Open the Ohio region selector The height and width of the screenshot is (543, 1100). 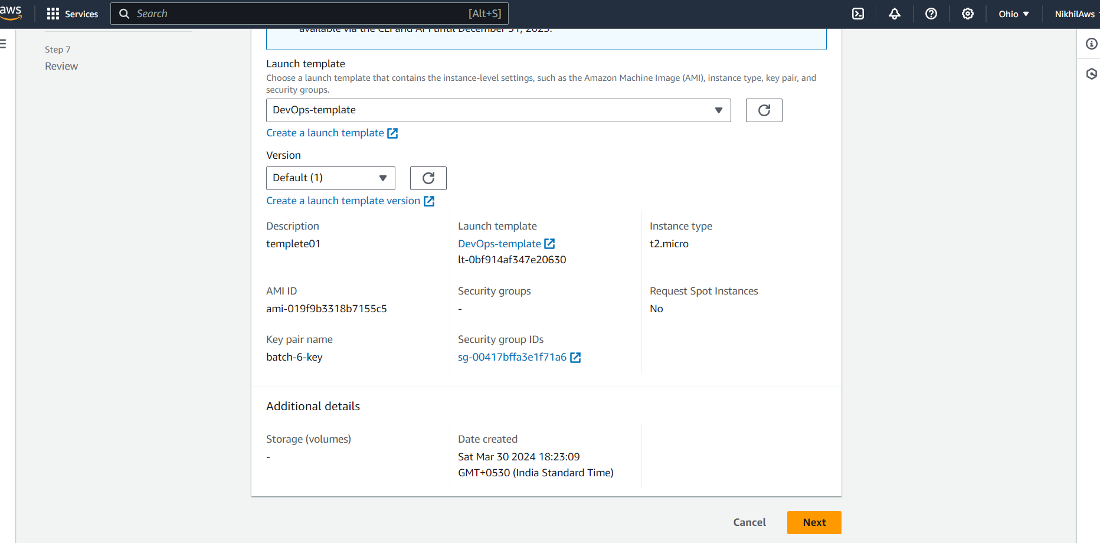(x=1014, y=14)
